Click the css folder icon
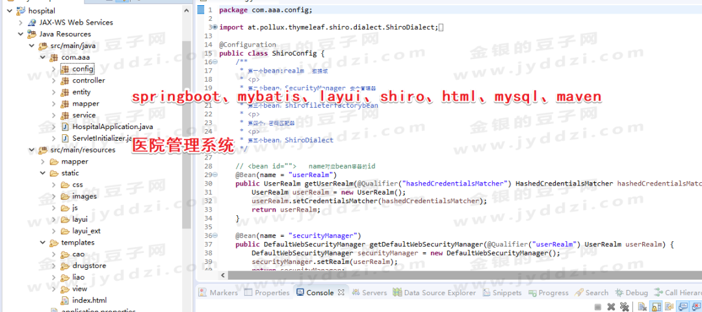 (x=66, y=185)
